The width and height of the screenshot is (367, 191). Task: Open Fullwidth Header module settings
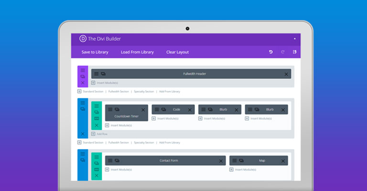pos(96,74)
